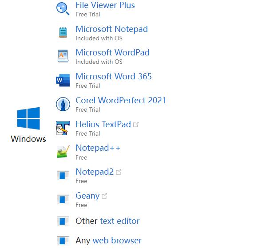Screen dimensions: 278x250
Task: Click the Notepad++ icon
Action: tap(63, 152)
